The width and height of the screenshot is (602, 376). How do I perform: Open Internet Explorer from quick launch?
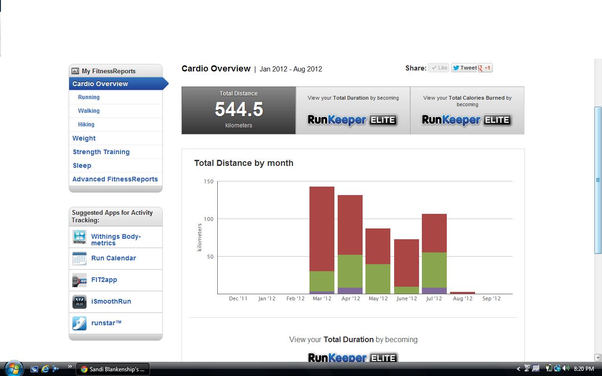(x=46, y=369)
